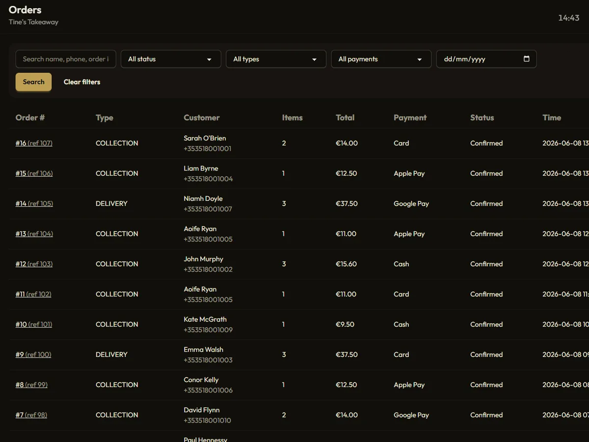Select customer name David Flynn

(202, 410)
